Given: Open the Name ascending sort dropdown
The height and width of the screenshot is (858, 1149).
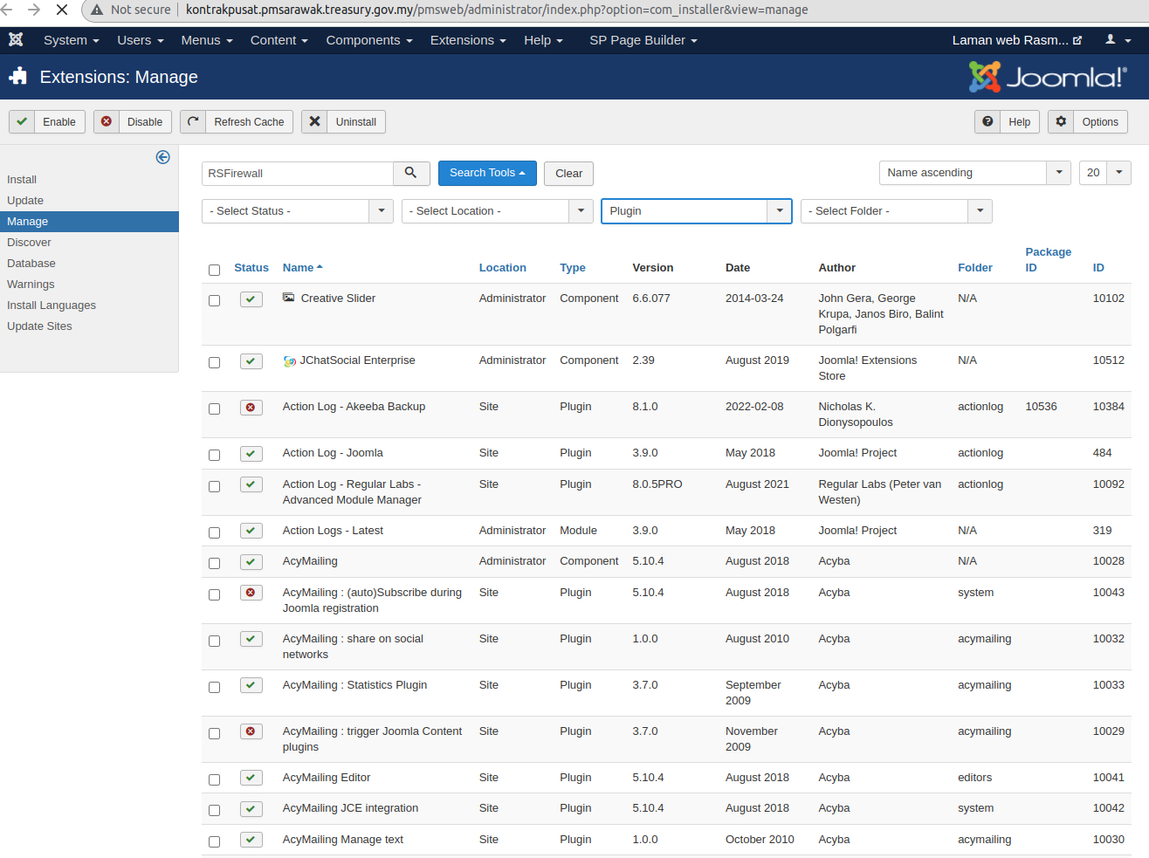Looking at the screenshot, I should click(974, 173).
